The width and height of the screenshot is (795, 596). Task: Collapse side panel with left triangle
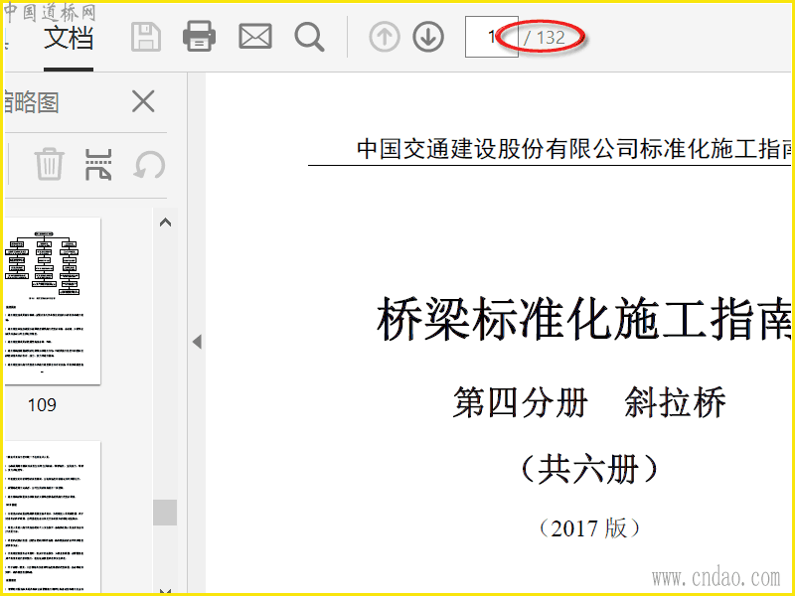point(197,342)
